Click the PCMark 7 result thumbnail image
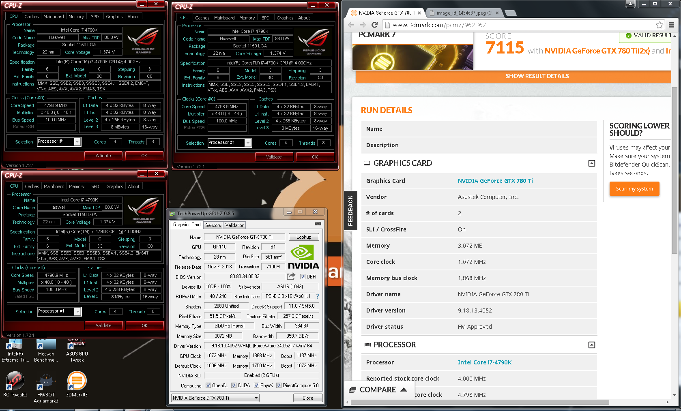Image resolution: width=681 pixels, height=411 pixels. coord(412,57)
